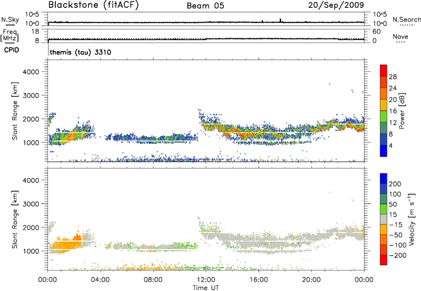Click the tallest noise spike in N.Sky trace
The height and width of the screenshot is (291, 421).
(x=280, y=20)
